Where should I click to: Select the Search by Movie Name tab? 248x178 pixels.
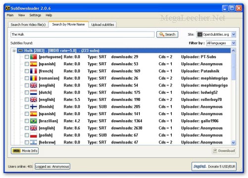[x=68, y=24]
